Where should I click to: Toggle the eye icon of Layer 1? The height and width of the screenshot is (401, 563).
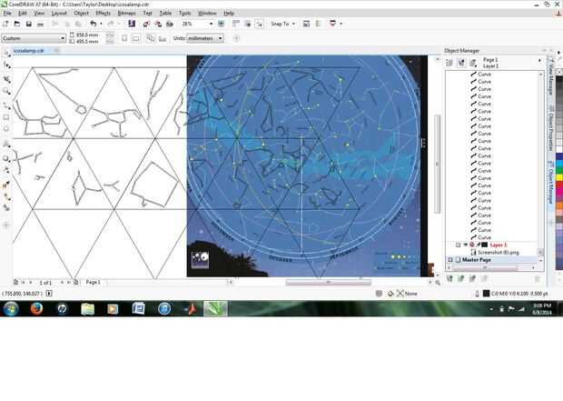[466, 245]
